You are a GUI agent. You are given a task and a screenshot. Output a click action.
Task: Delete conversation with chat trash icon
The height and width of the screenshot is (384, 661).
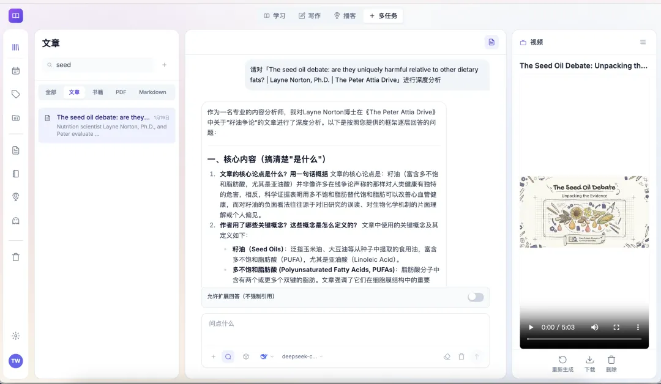click(461, 356)
